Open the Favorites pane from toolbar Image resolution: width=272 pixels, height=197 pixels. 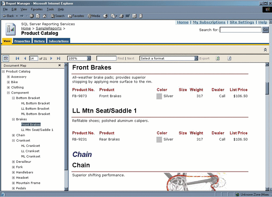pyautogui.click(x=76, y=16)
